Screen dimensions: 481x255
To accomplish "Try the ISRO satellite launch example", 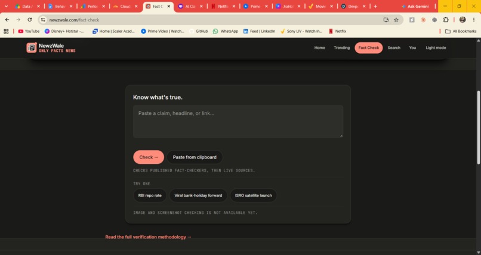I will coord(254,195).
